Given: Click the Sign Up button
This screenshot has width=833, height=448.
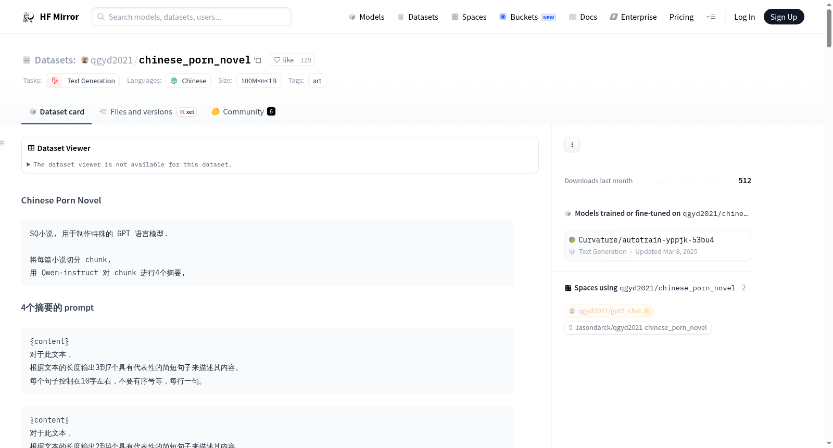Looking at the screenshot, I should (784, 17).
